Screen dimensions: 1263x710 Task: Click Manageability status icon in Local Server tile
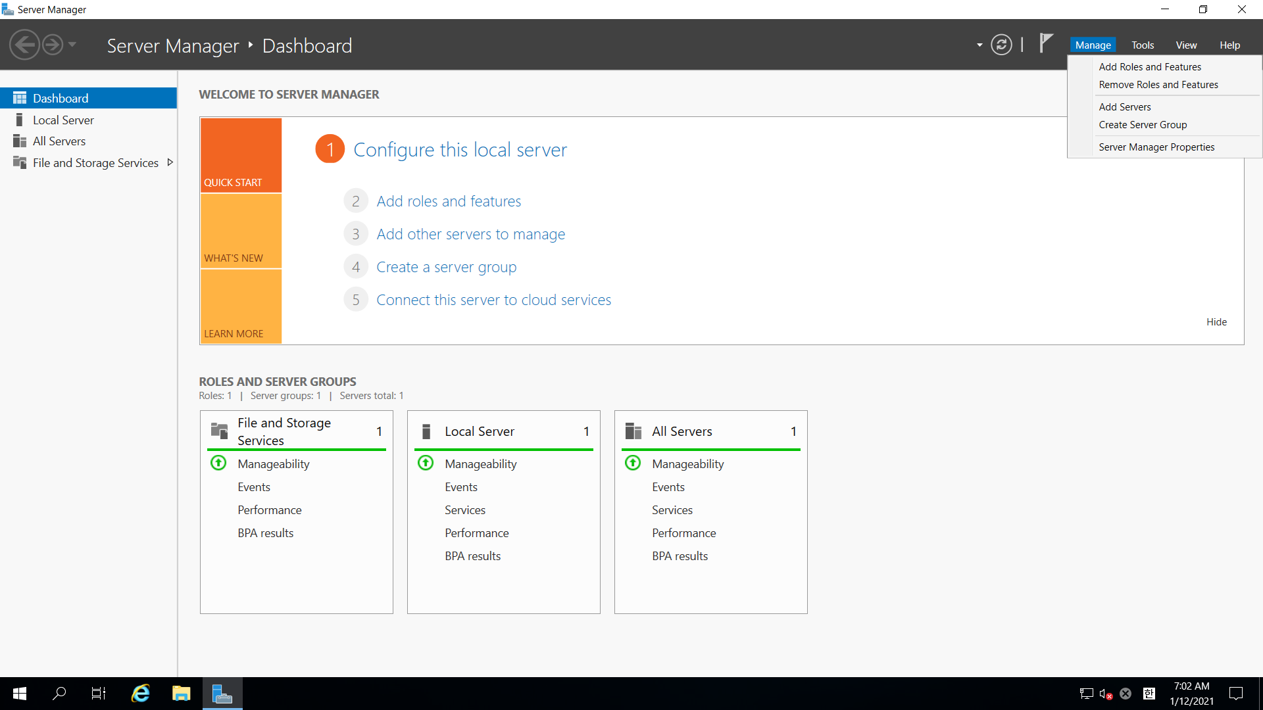[x=426, y=463]
